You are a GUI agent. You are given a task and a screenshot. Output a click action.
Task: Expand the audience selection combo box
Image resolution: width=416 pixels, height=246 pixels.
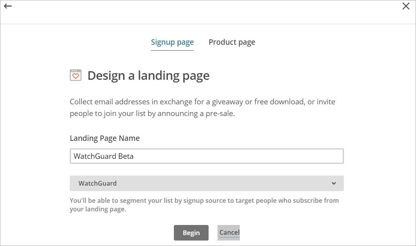[207, 183]
